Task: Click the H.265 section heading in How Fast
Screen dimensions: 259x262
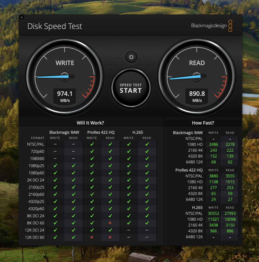Action: [197, 208]
